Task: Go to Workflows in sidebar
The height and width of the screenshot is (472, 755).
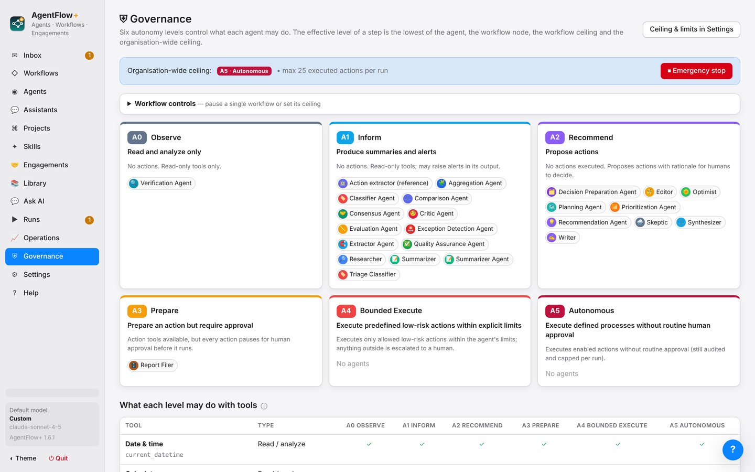Action: [52, 73]
